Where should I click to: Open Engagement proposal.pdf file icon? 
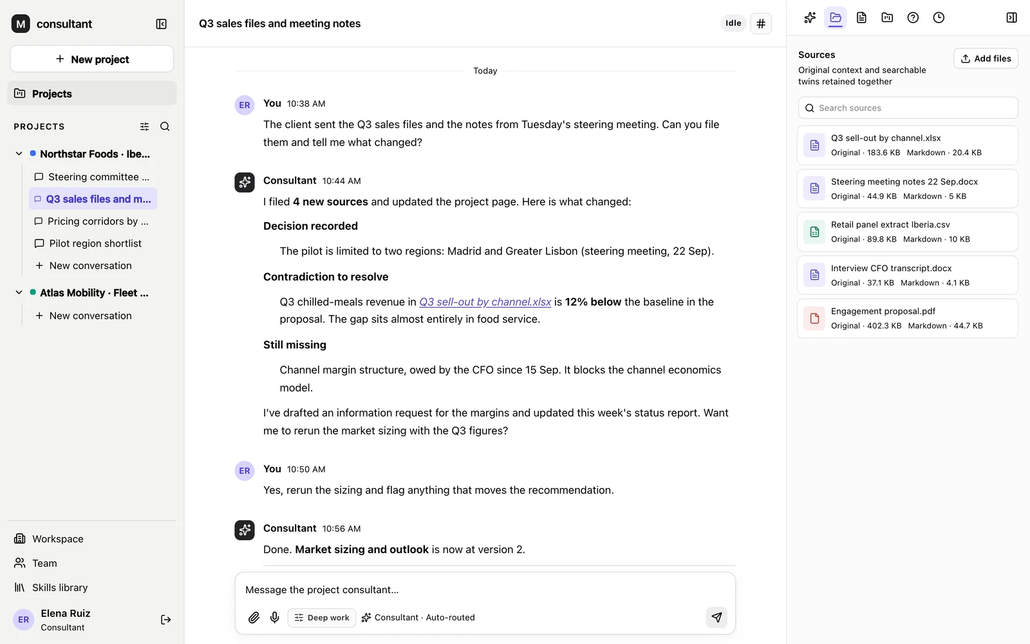tap(814, 318)
